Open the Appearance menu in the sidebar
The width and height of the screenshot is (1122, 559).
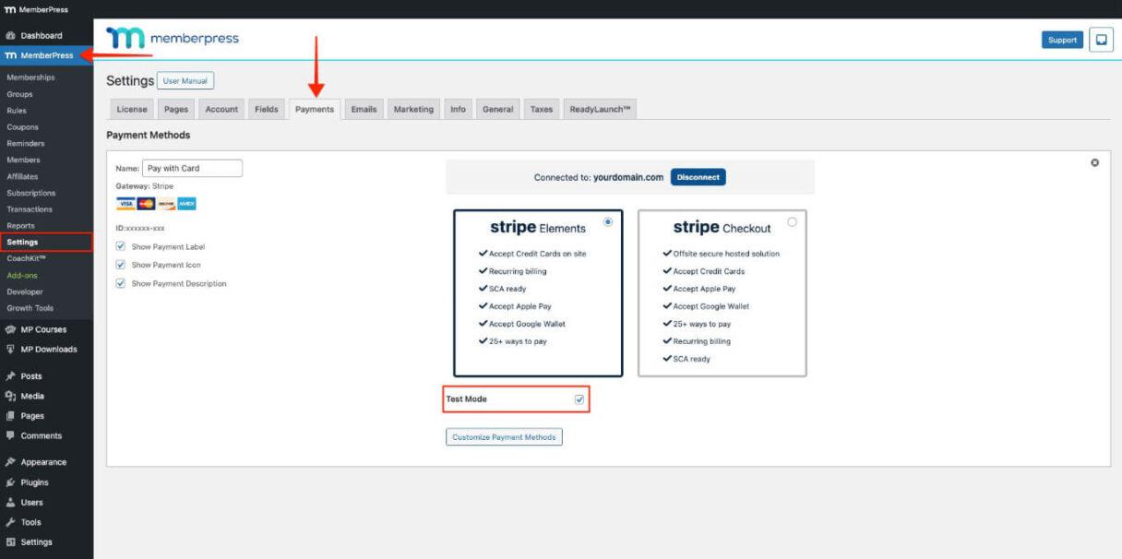click(44, 461)
